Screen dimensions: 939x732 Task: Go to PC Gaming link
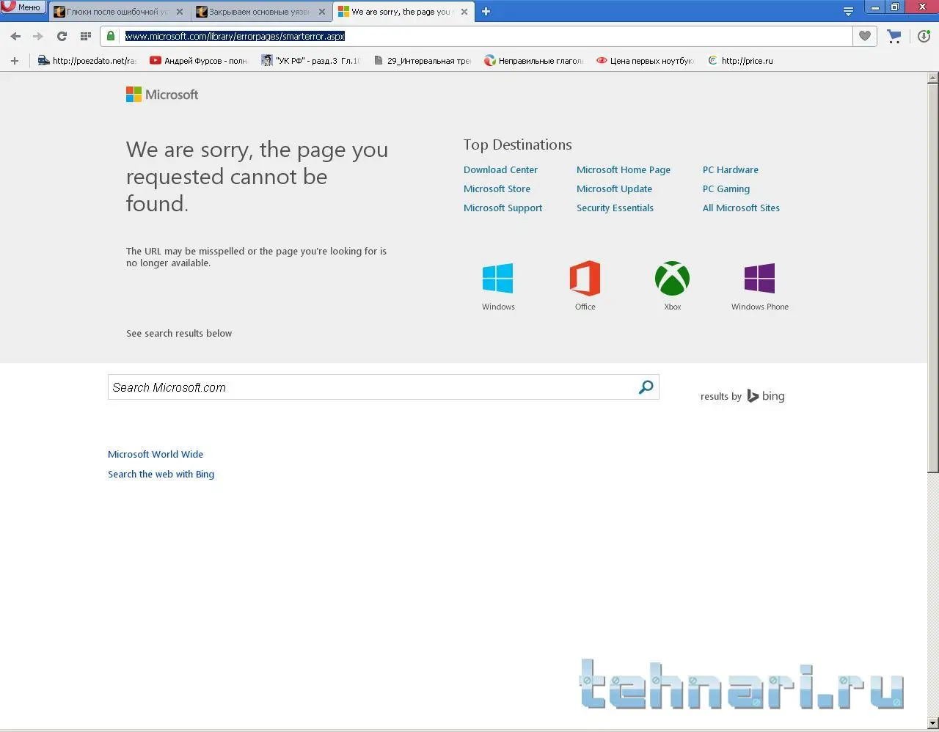point(726,189)
